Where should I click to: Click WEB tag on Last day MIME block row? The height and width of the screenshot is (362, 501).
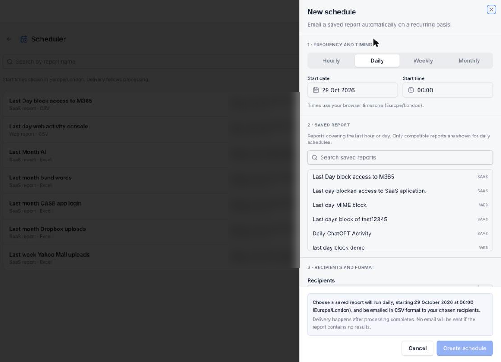pyautogui.click(x=483, y=205)
